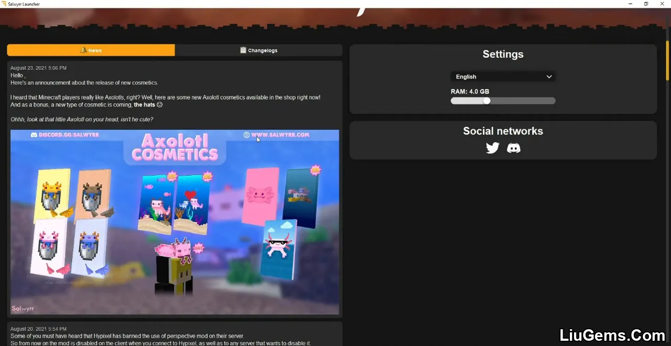The height and width of the screenshot is (346, 671).
Task: Click the globe icon beside www.salwyrr.com
Action: coord(246,135)
